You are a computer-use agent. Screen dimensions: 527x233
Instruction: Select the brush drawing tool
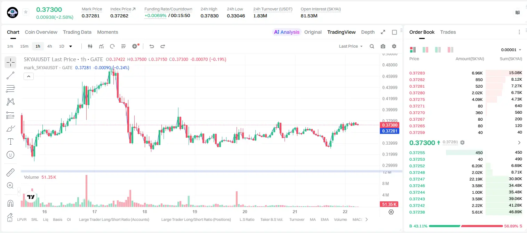[10, 128]
